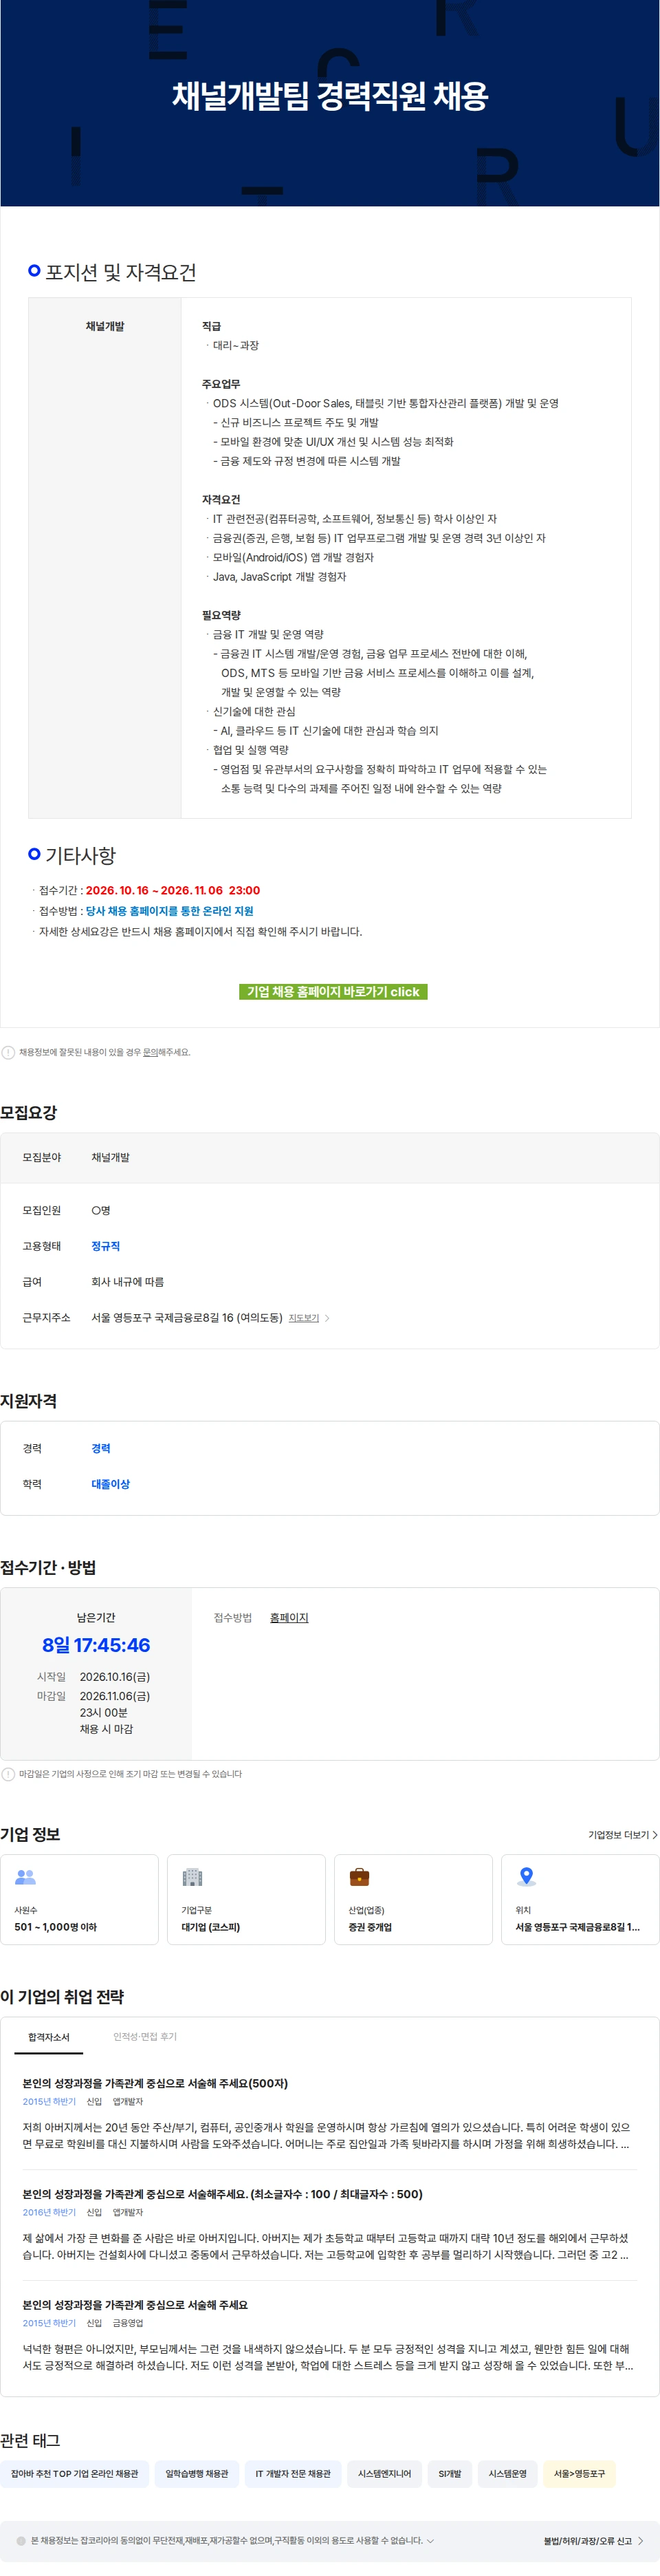This screenshot has height=2576, width=660.
Task: Click the 대기업 (코스피) company type card
Action: 245,1899
